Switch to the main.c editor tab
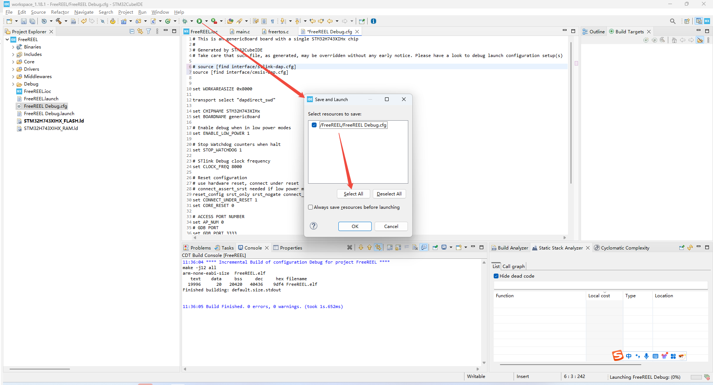The width and height of the screenshot is (713, 385). click(243, 31)
